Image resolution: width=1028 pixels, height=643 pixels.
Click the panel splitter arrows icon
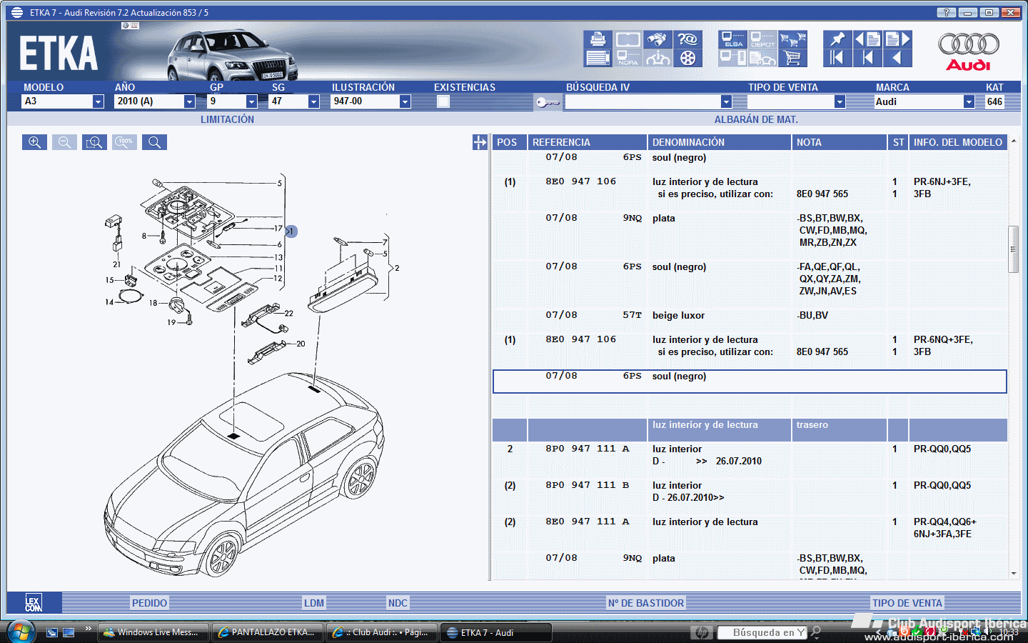pyautogui.click(x=480, y=142)
